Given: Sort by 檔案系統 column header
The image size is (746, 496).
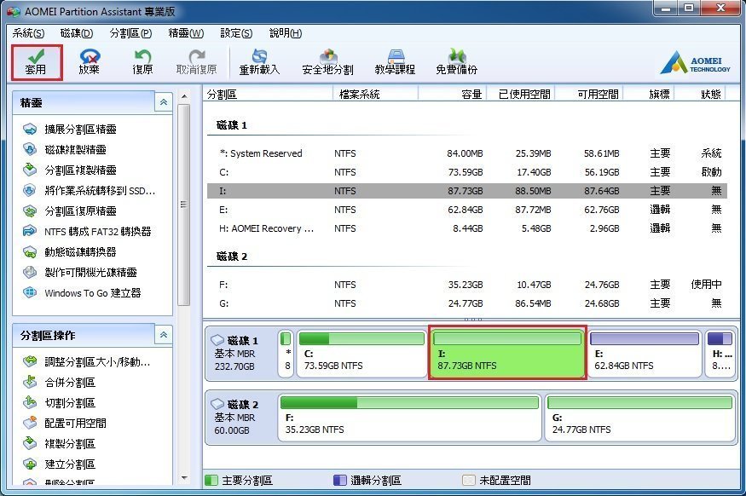Looking at the screenshot, I should coord(375,94).
